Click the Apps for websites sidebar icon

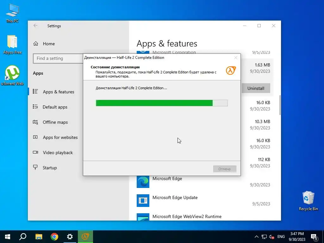(35, 137)
